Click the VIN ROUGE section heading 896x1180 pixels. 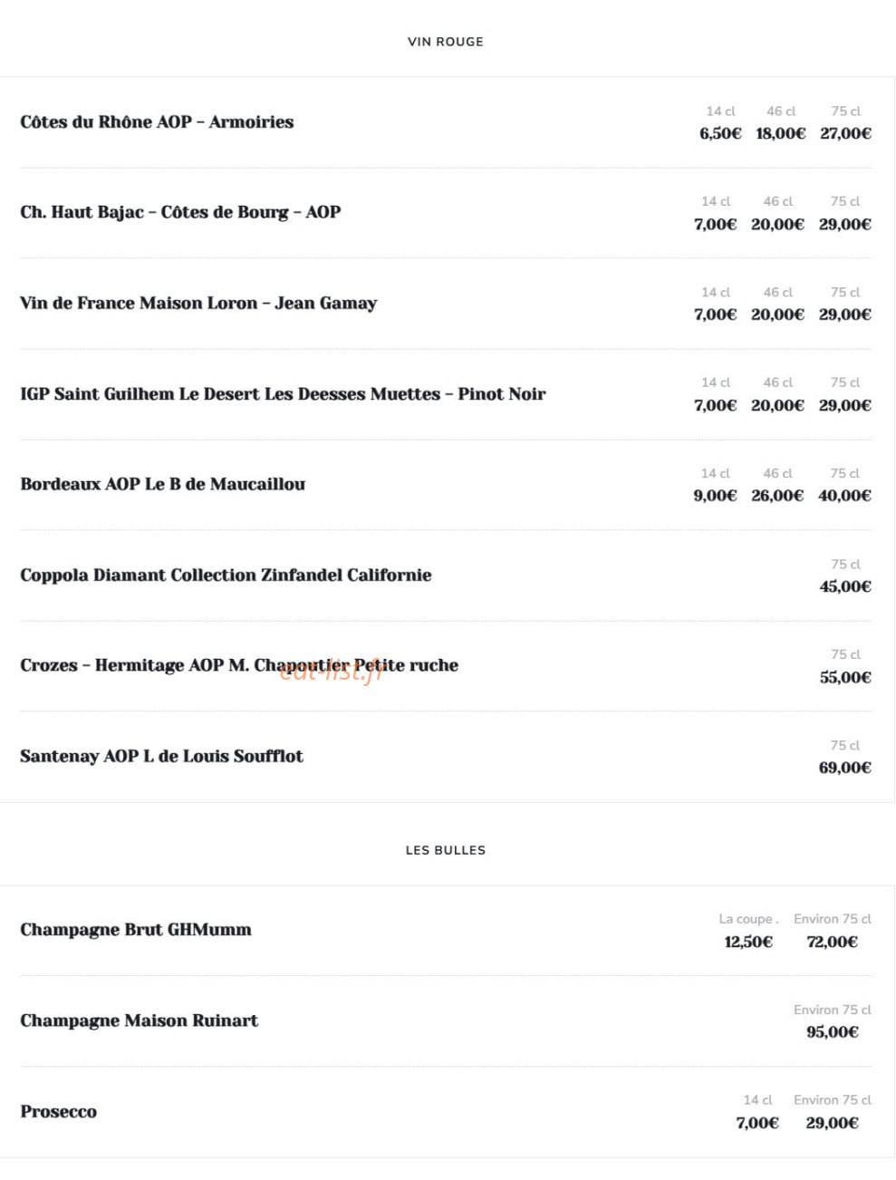point(445,42)
